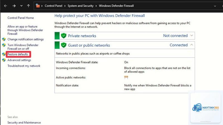Collapse the Guest or public networks chevron
The height and width of the screenshot is (125, 223).
pyautogui.click(x=192, y=45)
